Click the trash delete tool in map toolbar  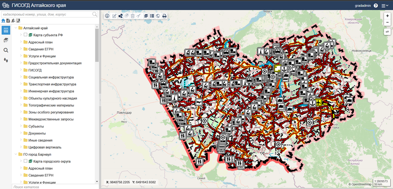click(x=133, y=16)
